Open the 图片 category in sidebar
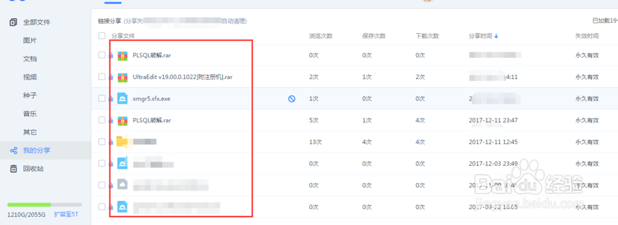The height and width of the screenshot is (225, 618). 30,41
